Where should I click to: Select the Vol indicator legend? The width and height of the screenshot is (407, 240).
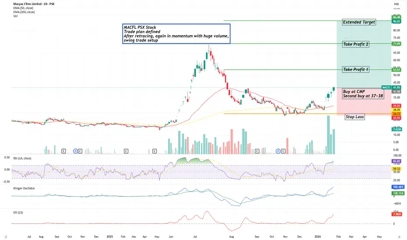pos(16,16)
